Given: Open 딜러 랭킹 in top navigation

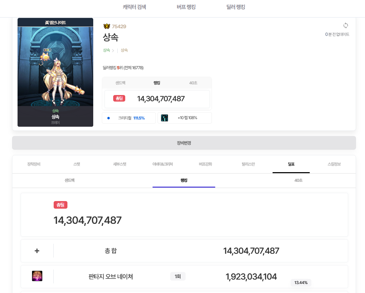Looking at the screenshot, I should [x=236, y=7].
